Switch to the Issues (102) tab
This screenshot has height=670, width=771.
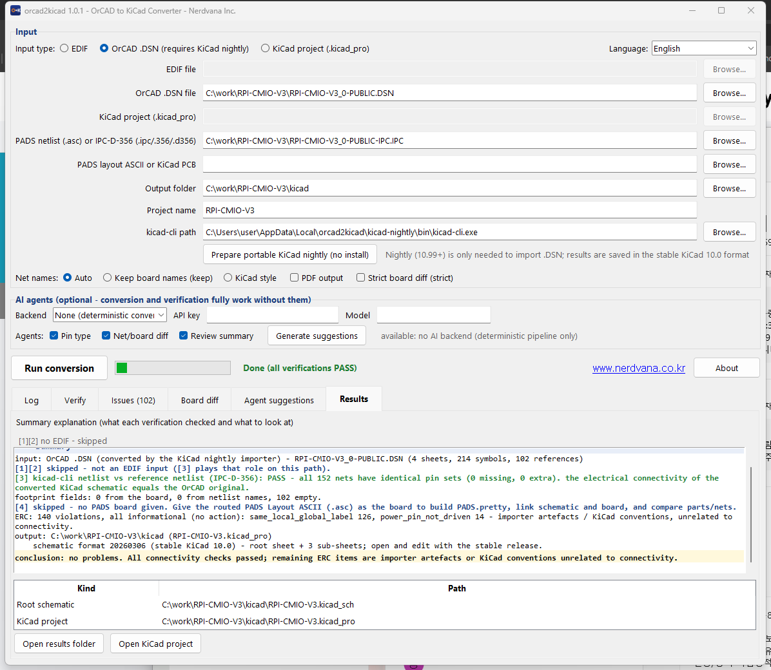[x=133, y=400]
